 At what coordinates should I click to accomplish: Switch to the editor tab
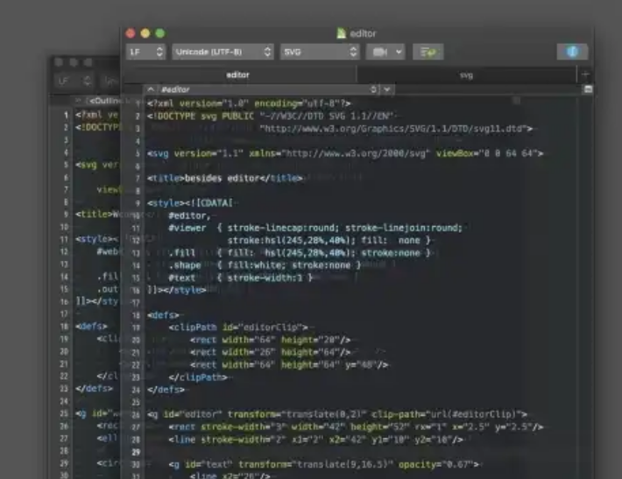tap(238, 75)
